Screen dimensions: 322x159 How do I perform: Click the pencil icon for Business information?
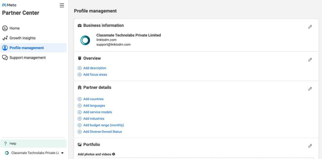coord(310,27)
